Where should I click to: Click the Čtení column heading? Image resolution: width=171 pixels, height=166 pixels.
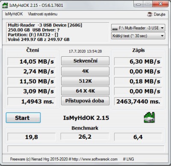[x=32, y=50]
